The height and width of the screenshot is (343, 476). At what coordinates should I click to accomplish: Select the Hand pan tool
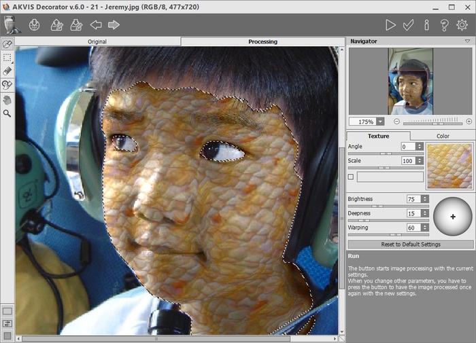(7, 100)
